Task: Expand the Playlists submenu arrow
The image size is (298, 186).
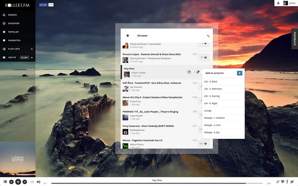Action: click(x=32, y=49)
